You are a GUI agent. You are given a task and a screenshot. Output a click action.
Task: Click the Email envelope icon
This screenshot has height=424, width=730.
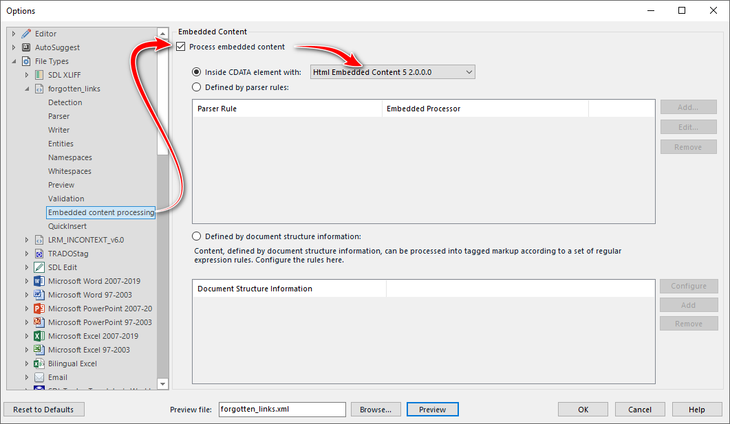(x=39, y=377)
